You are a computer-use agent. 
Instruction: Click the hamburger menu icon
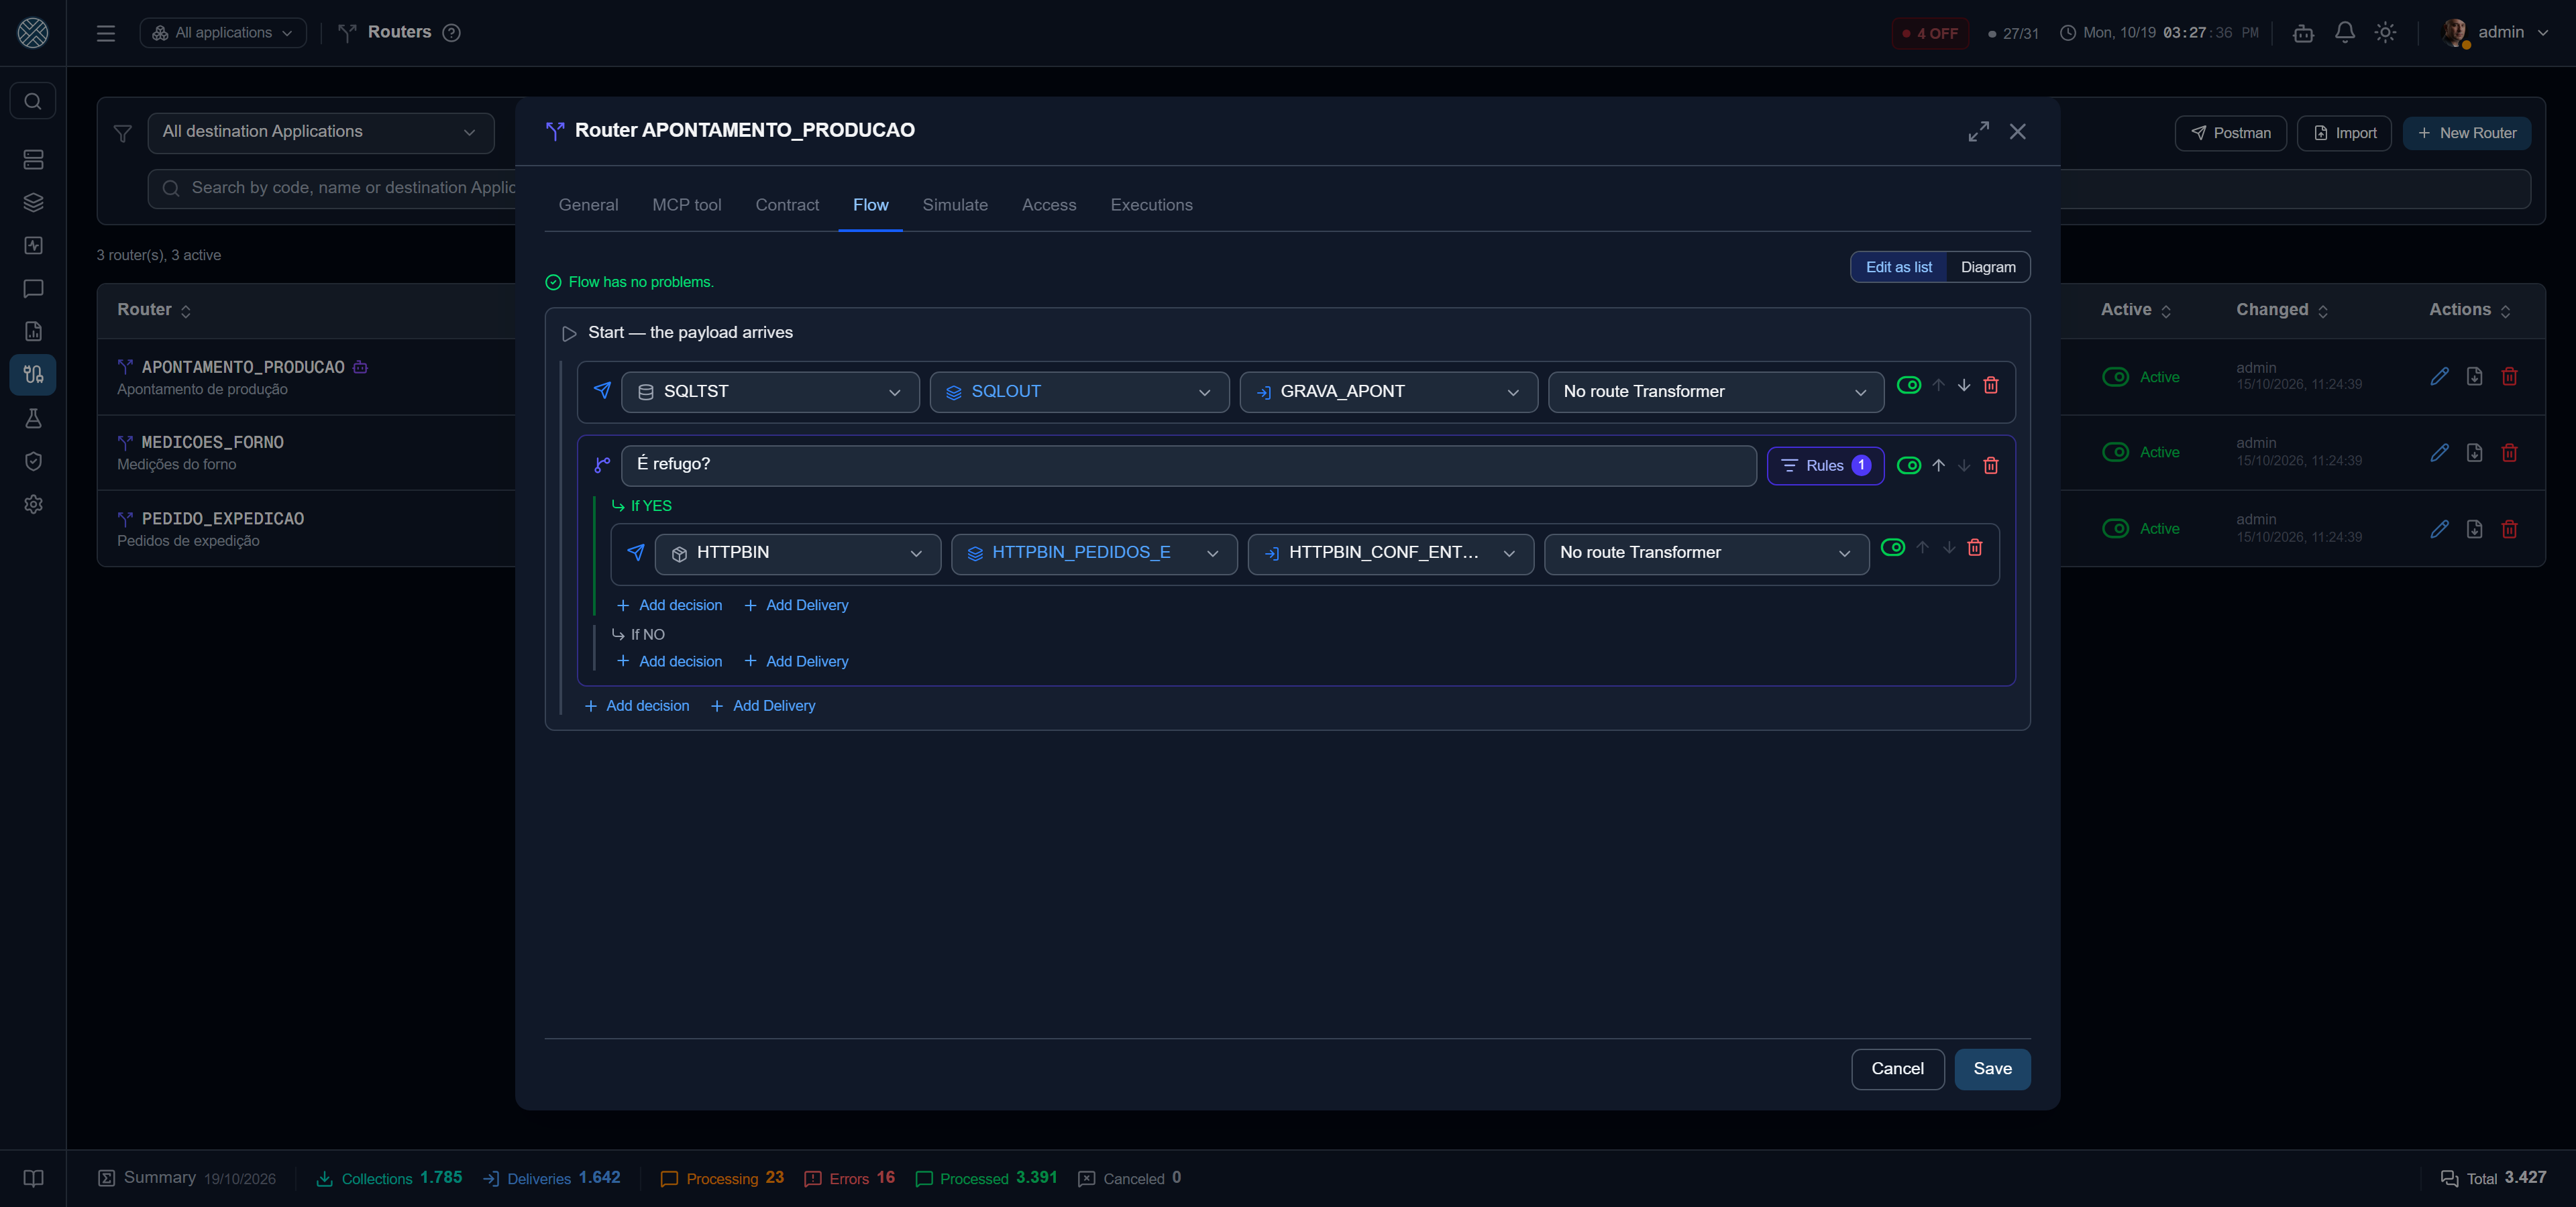(x=106, y=33)
